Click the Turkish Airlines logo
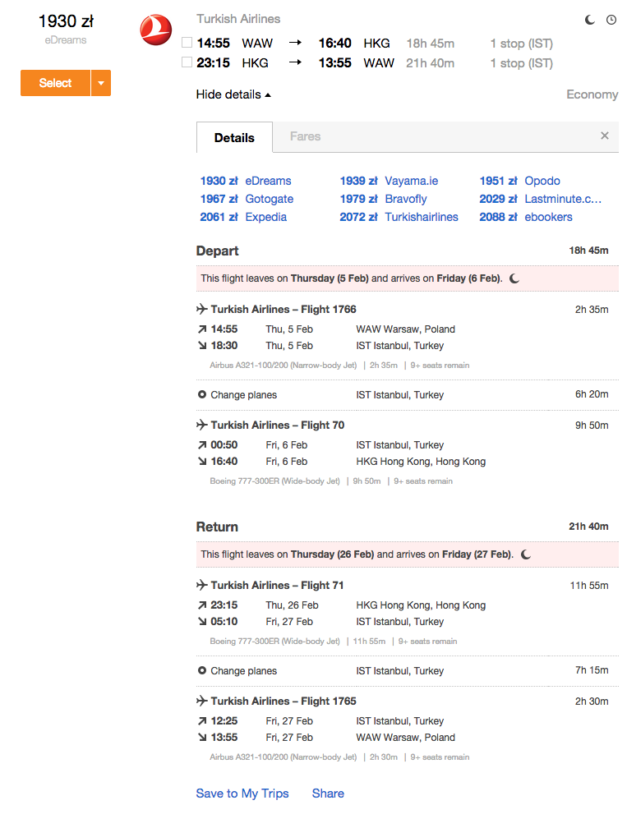 (156, 30)
